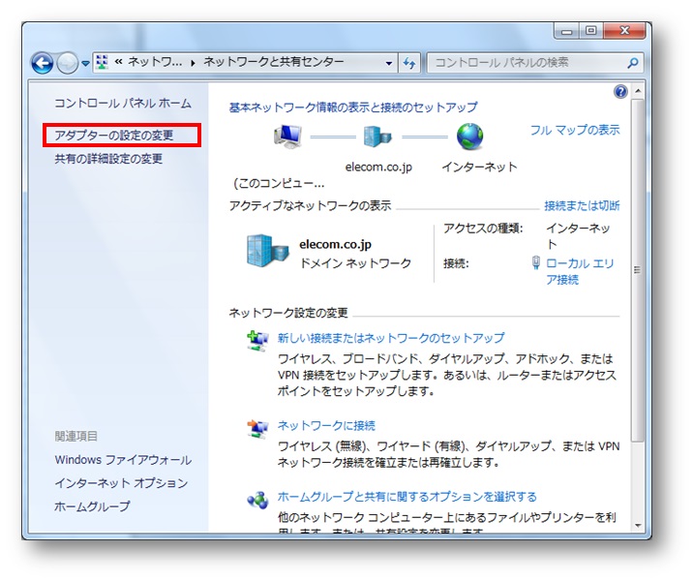Open the help question mark icon
693x581 pixels.
tap(620, 92)
